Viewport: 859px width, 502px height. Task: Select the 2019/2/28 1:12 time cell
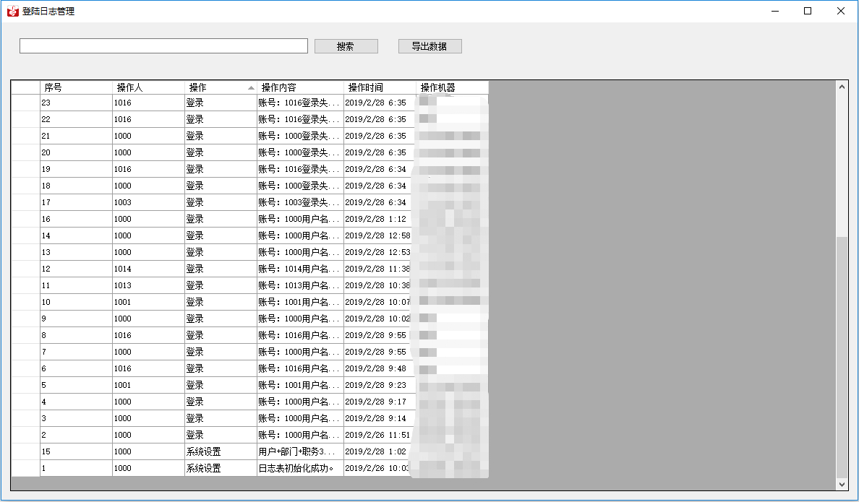(380, 219)
